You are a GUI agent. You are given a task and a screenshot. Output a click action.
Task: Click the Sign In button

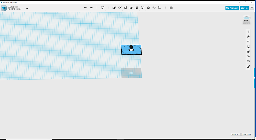244,8
